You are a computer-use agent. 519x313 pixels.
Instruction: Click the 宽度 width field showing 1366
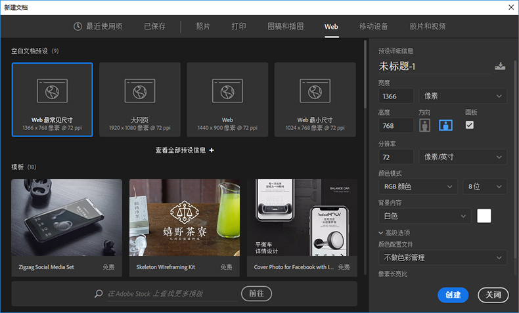click(x=396, y=96)
